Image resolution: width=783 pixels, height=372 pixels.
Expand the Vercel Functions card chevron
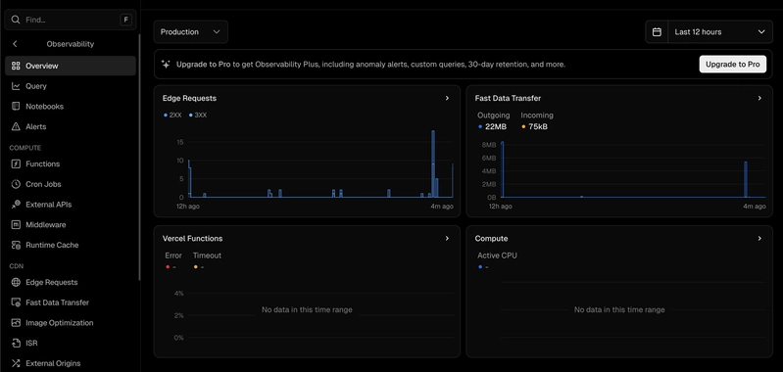(x=447, y=238)
